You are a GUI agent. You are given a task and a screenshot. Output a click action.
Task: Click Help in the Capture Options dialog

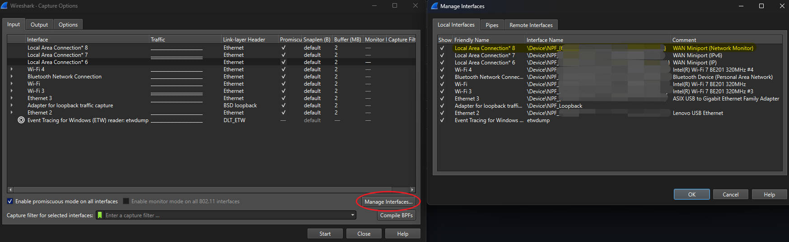403,234
